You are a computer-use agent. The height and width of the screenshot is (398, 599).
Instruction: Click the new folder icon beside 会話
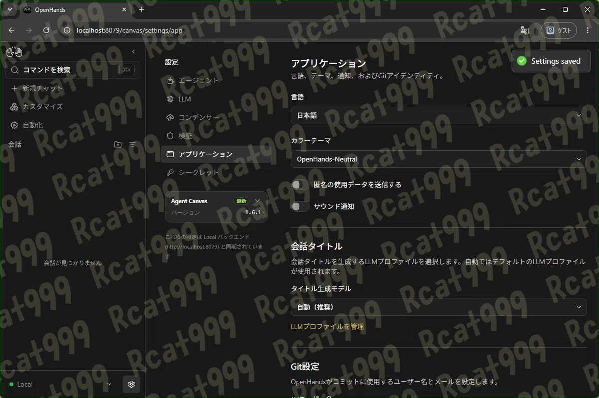point(118,144)
